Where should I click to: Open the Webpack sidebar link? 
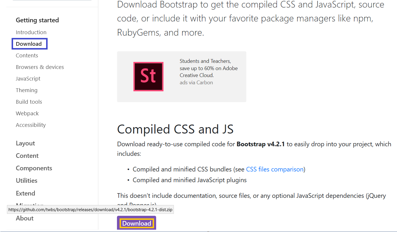[27, 113]
